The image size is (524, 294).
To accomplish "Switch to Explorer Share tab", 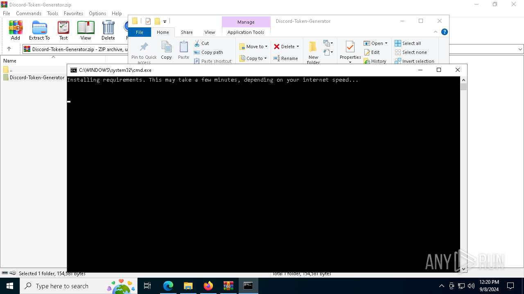I will [187, 32].
